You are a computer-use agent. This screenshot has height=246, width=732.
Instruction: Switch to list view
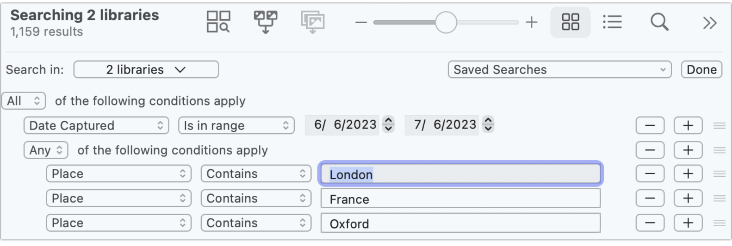point(612,22)
